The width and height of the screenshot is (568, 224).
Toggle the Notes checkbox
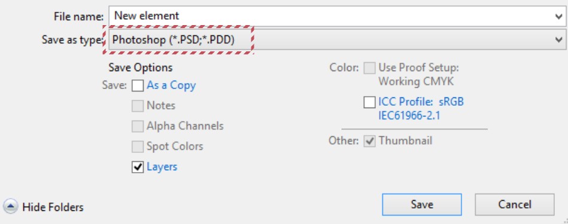pyautogui.click(x=138, y=106)
